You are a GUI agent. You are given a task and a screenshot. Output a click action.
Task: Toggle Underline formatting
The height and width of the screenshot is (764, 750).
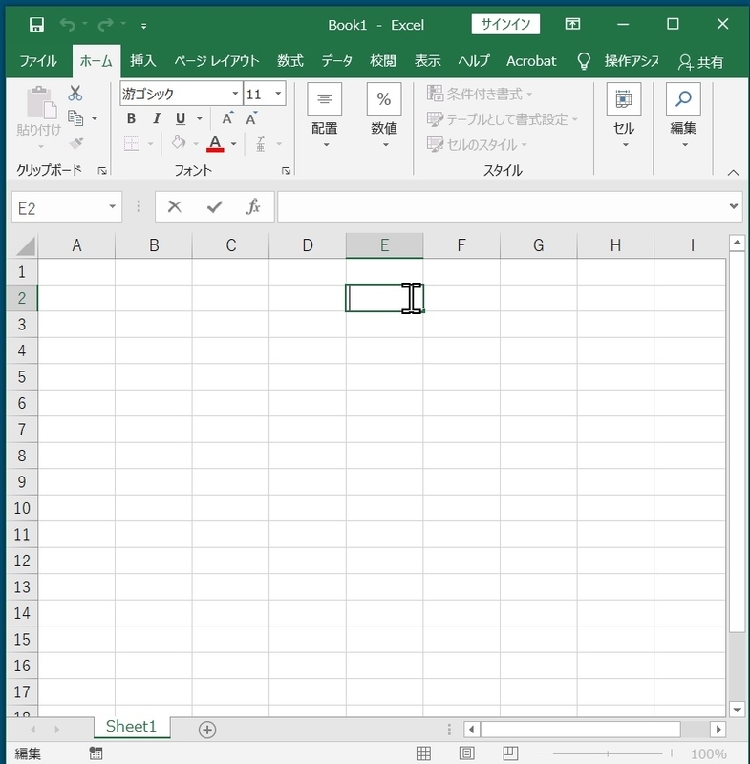pos(181,118)
